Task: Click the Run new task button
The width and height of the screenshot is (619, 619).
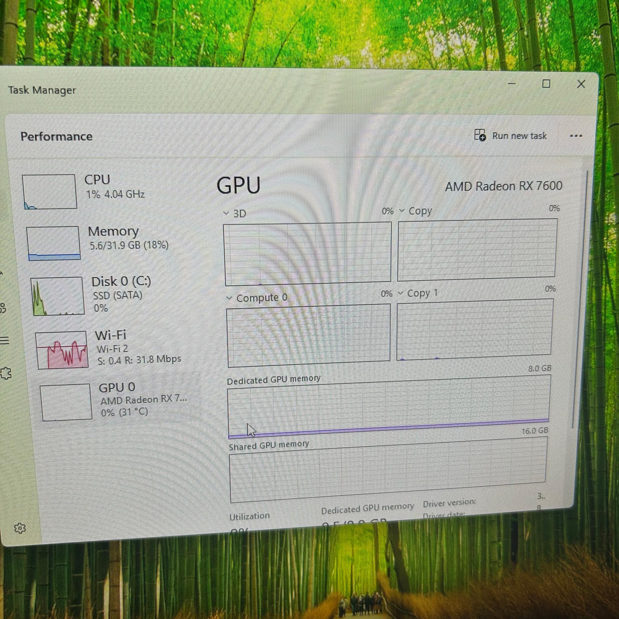Action: [510, 135]
